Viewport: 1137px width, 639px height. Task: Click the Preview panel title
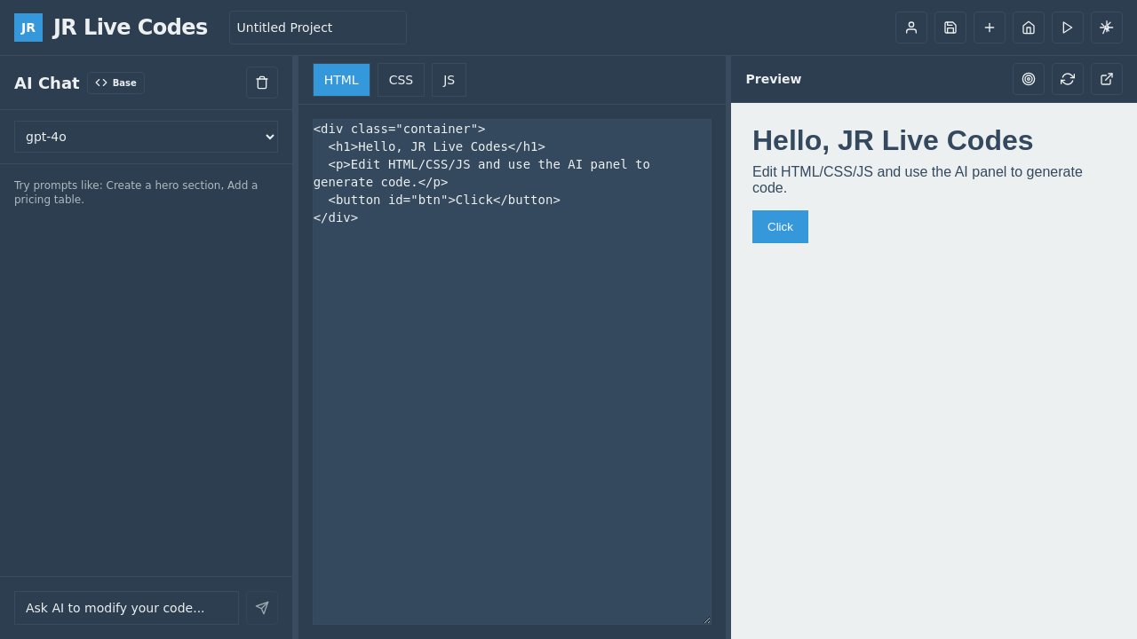pyautogui.click(x=774, y=79)
